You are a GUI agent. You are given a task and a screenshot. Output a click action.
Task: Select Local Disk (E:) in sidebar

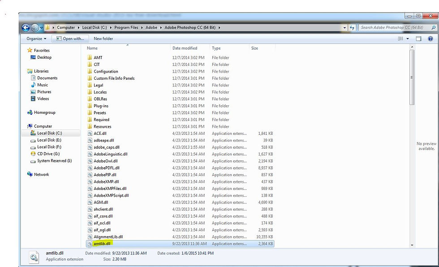(x=49, y=140)
